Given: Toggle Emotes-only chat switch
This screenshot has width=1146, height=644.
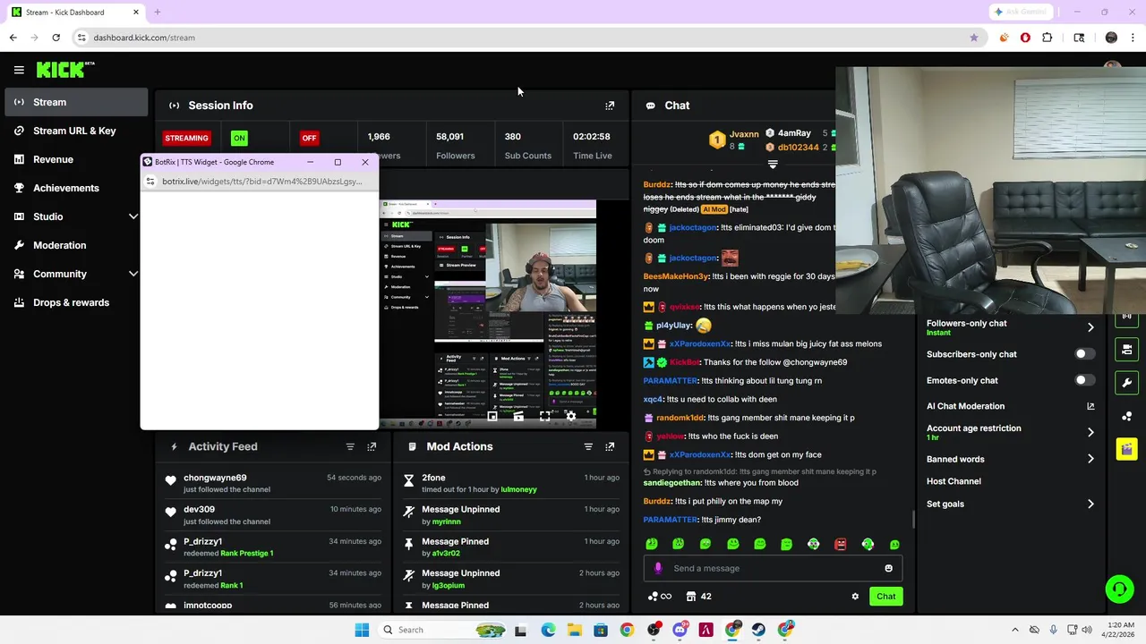Looking at the screenshot, I should click(1084, 380).
